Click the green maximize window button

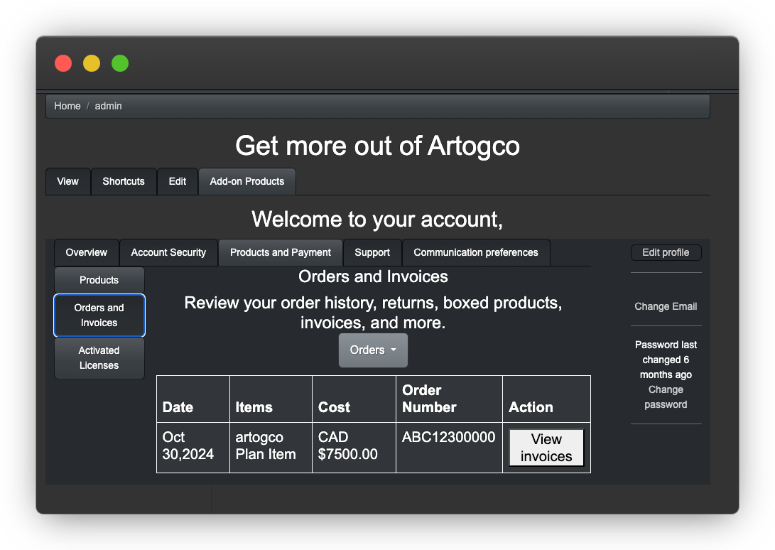click(120, 63)
